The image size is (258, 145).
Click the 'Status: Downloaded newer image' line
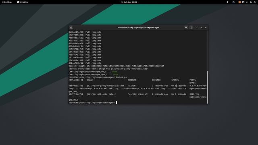108,69
